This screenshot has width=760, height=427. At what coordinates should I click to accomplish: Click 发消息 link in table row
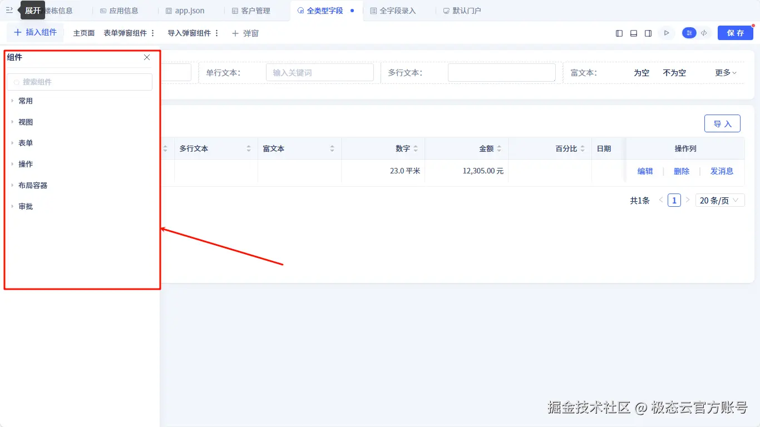[722, 171]
